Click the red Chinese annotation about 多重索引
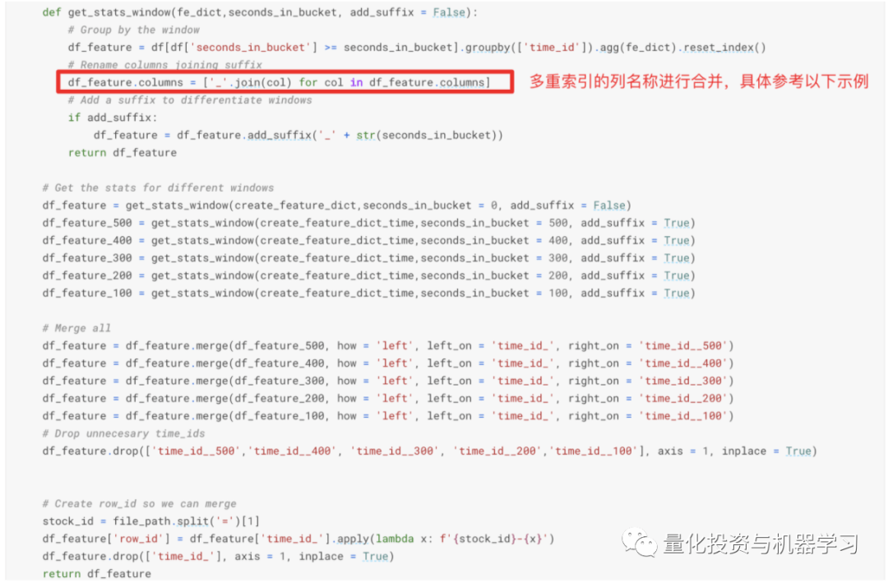 [x=698, y=81]
